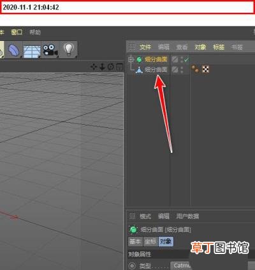The width and height of the screenshot is (255, 270).
Task: Click the viewport zoom navigation icon
Action: click(102, 67)
